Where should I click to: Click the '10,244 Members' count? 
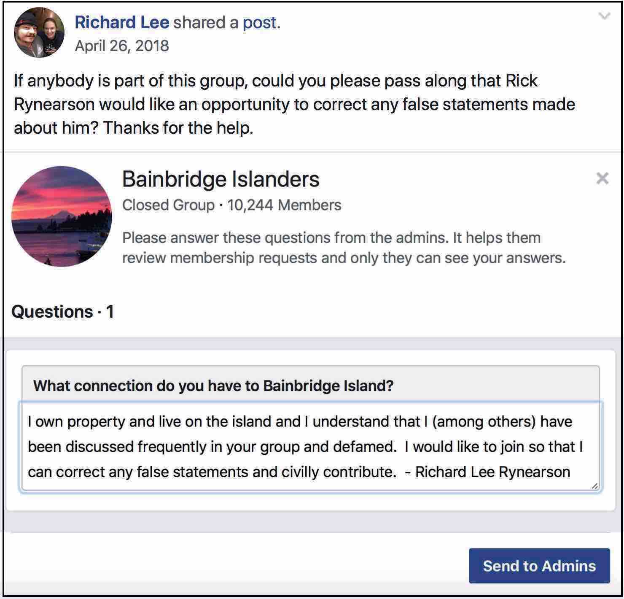[x=284, y=205]
